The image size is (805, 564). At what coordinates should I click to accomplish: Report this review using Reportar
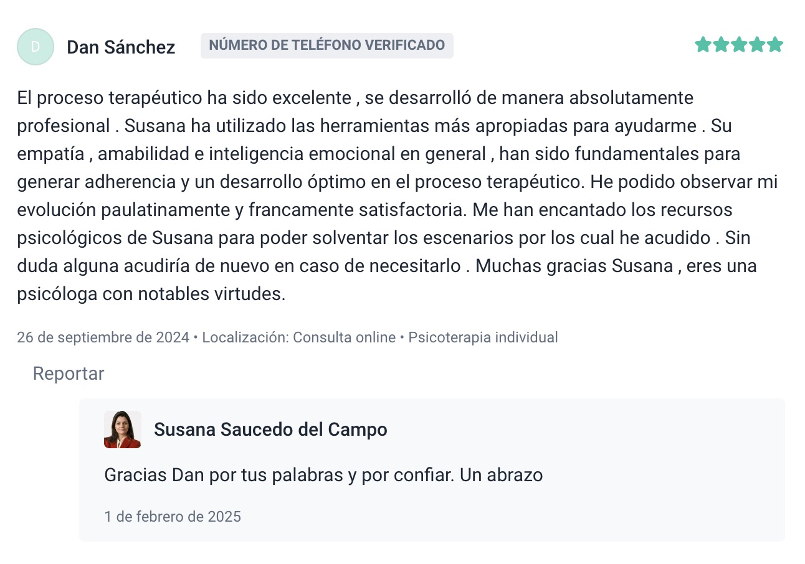[68, 374]
